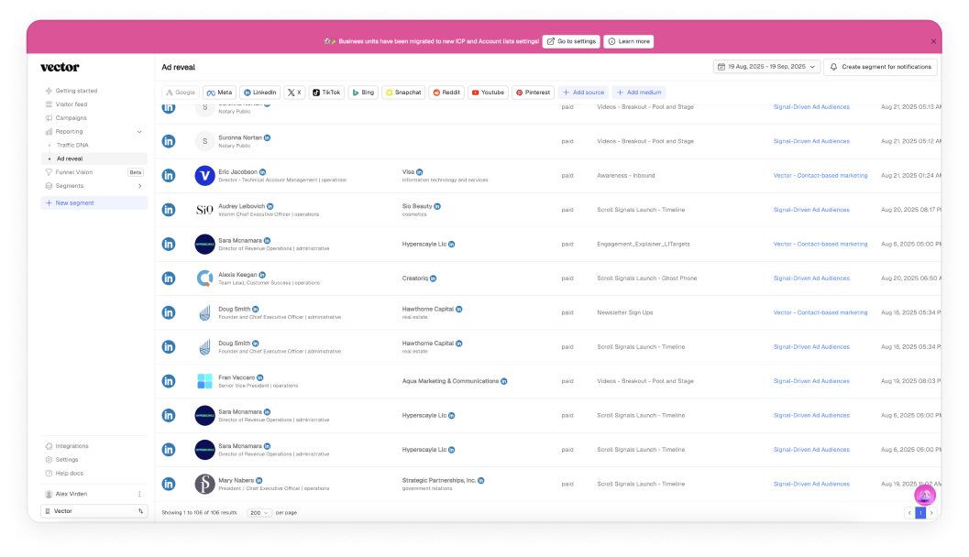
Task: Click Learn more in banner
Action: tap(629, 41)
